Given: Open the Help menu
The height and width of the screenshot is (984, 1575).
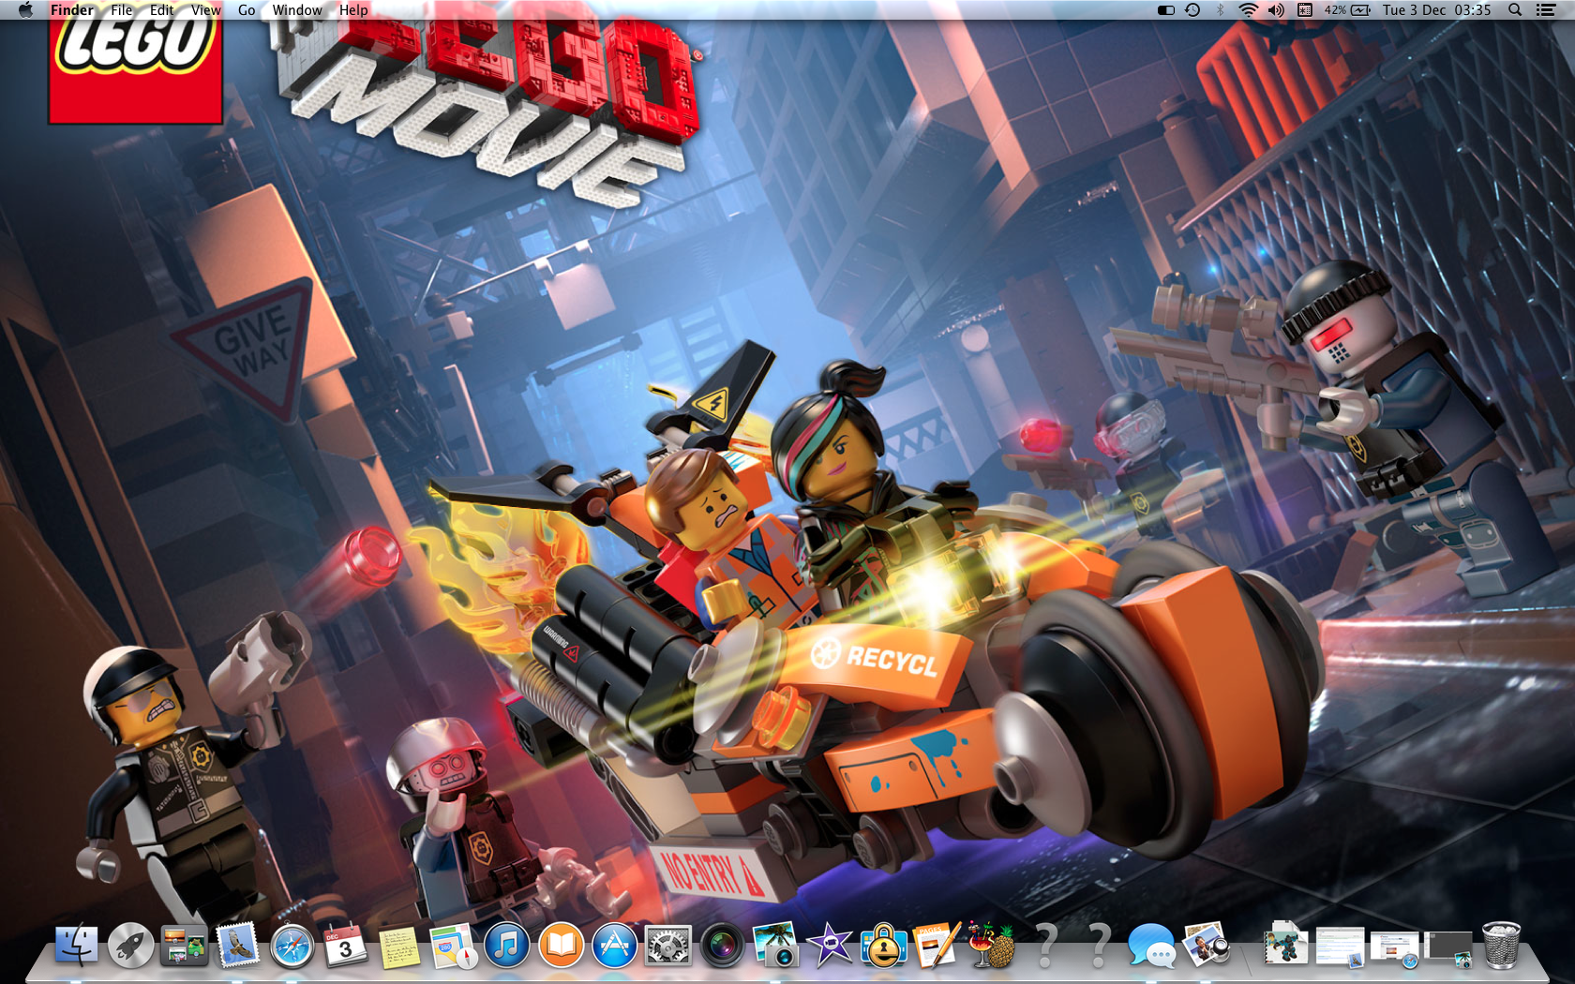Looking at the screenshot, I should (353, 10).
